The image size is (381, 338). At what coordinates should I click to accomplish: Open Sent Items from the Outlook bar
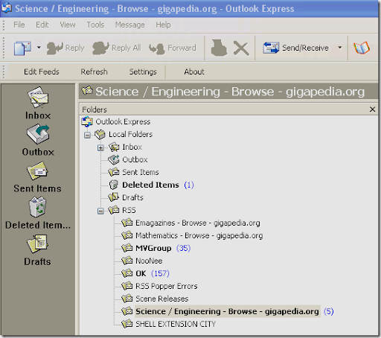click(37, 177)
